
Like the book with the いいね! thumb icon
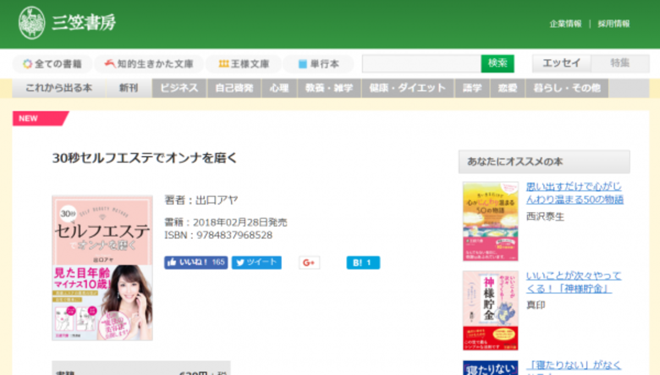[173, 263]
